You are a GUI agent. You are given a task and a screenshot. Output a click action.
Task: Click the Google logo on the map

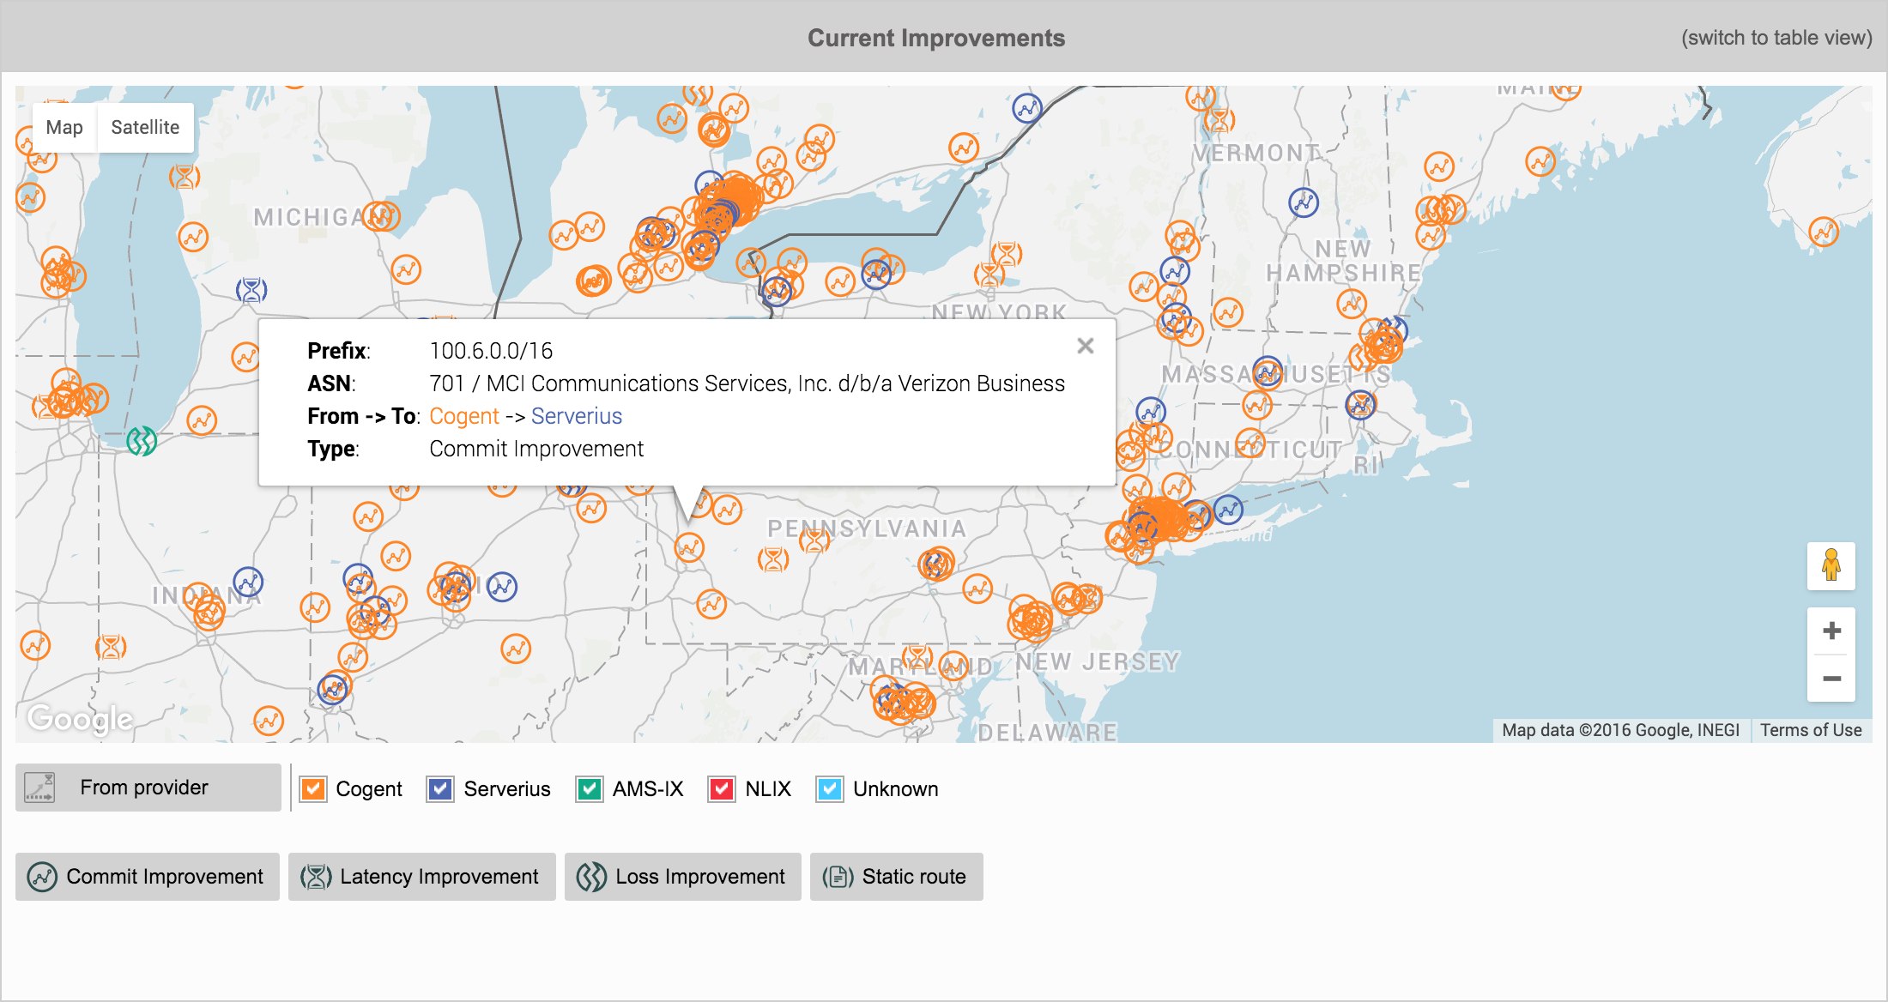pos(80,719)
